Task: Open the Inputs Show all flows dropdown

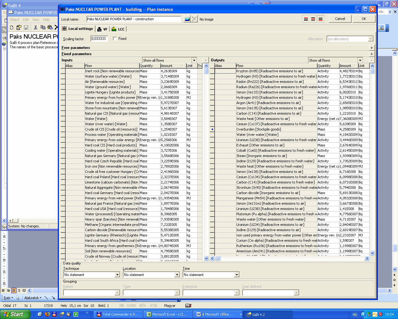Action: 194,60
